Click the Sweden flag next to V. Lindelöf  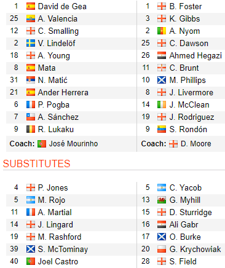31,44
